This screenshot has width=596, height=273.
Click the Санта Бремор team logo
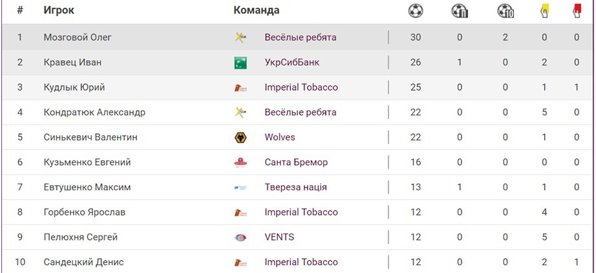[x=240, y=162]
